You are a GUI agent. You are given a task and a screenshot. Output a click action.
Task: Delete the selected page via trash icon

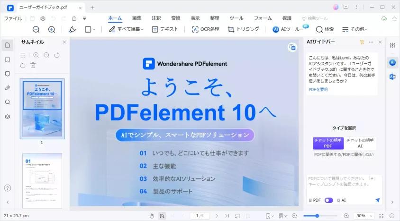point(33,65)
